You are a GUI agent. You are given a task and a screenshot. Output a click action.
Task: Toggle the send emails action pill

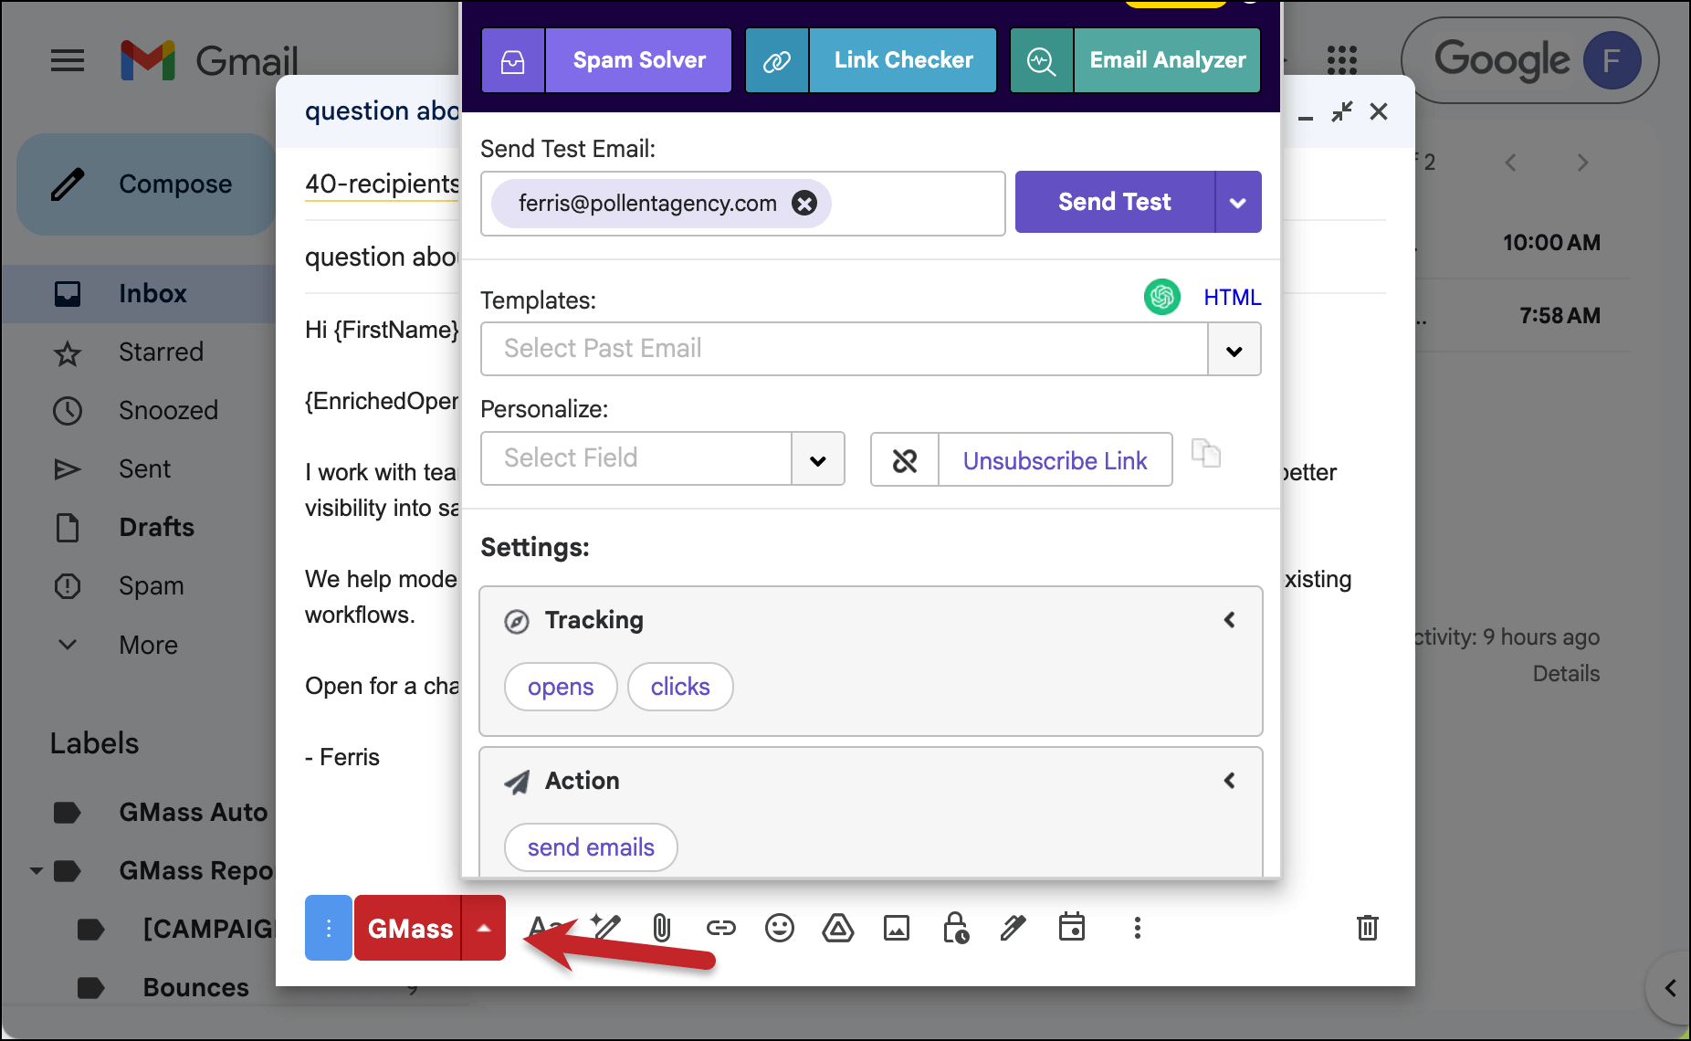[591, 847]
